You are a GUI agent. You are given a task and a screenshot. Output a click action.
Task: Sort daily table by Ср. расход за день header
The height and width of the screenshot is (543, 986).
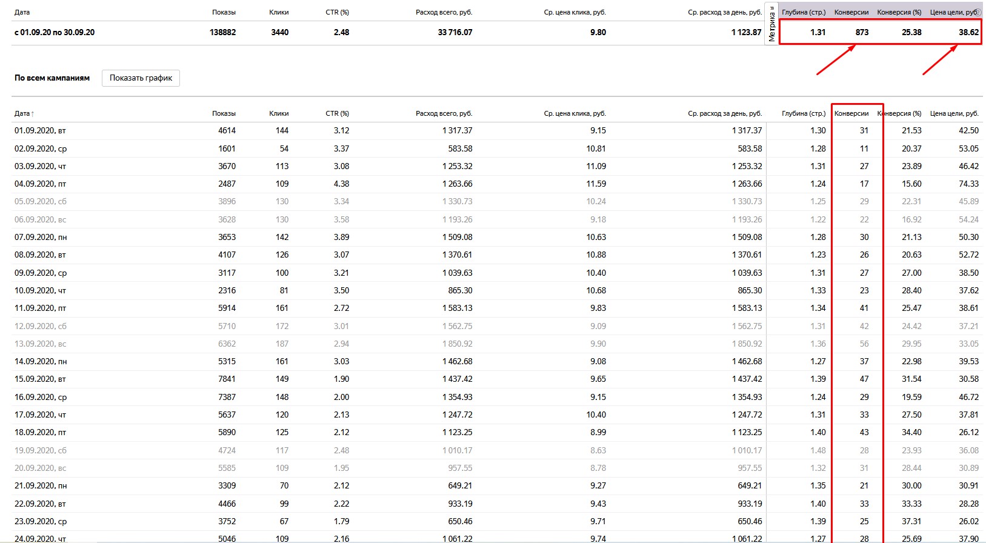pyautogui.click(x=725, y=113)
